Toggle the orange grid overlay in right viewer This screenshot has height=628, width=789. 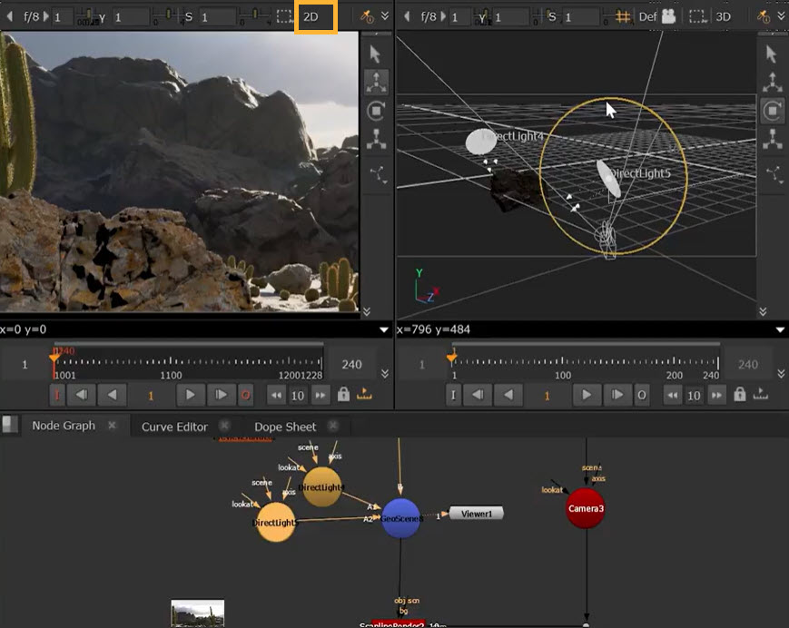point(624,16)
